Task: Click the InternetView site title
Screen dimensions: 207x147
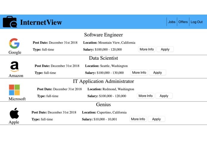Action: click(41, 22)
